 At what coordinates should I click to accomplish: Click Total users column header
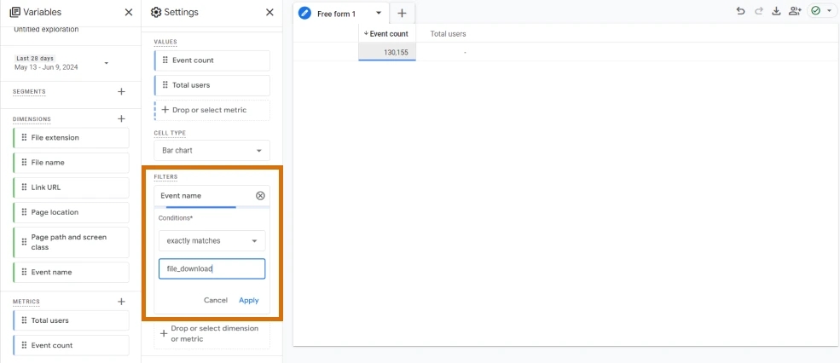448,34
